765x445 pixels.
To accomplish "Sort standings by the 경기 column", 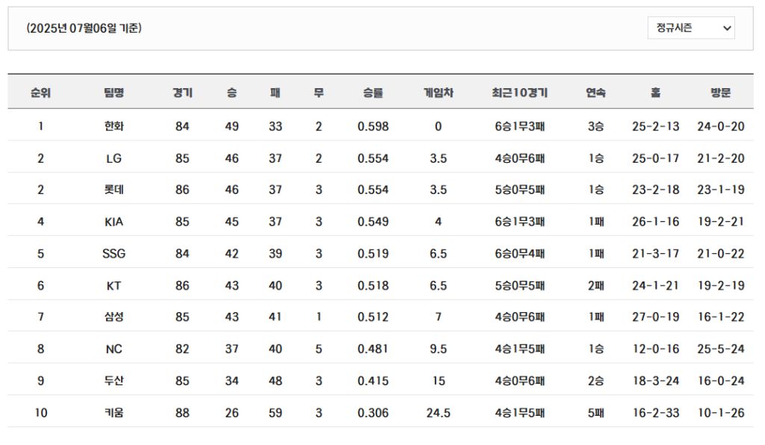I will coord(184,90).
